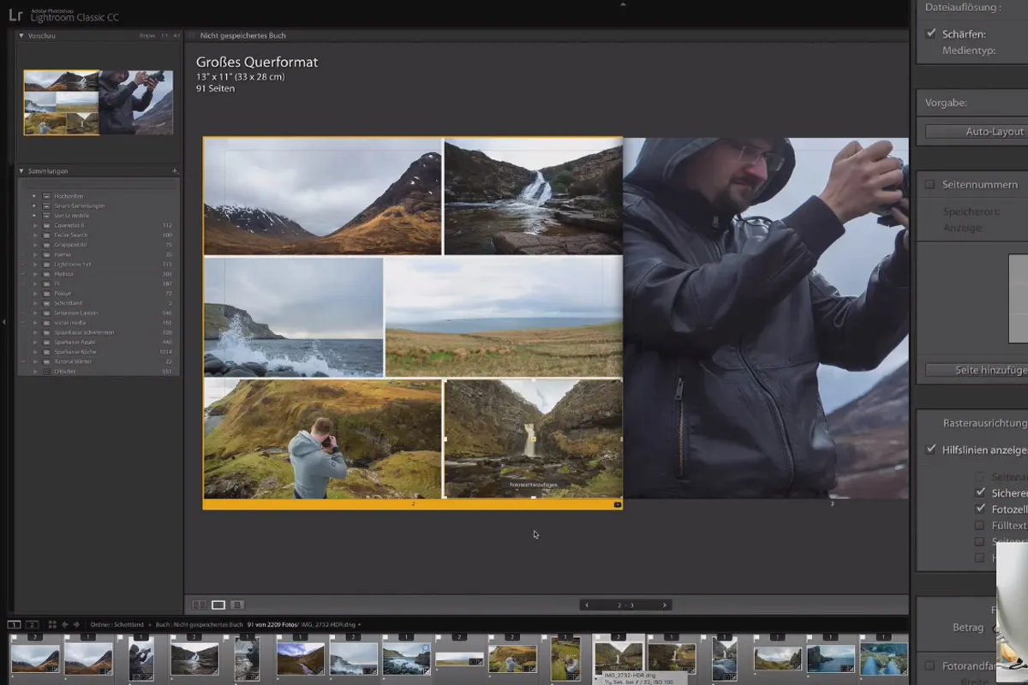The height and width of the screenshot is (685, 1028).
Task: Click the Seite hinzufügen button
Action: pos(976,370)
